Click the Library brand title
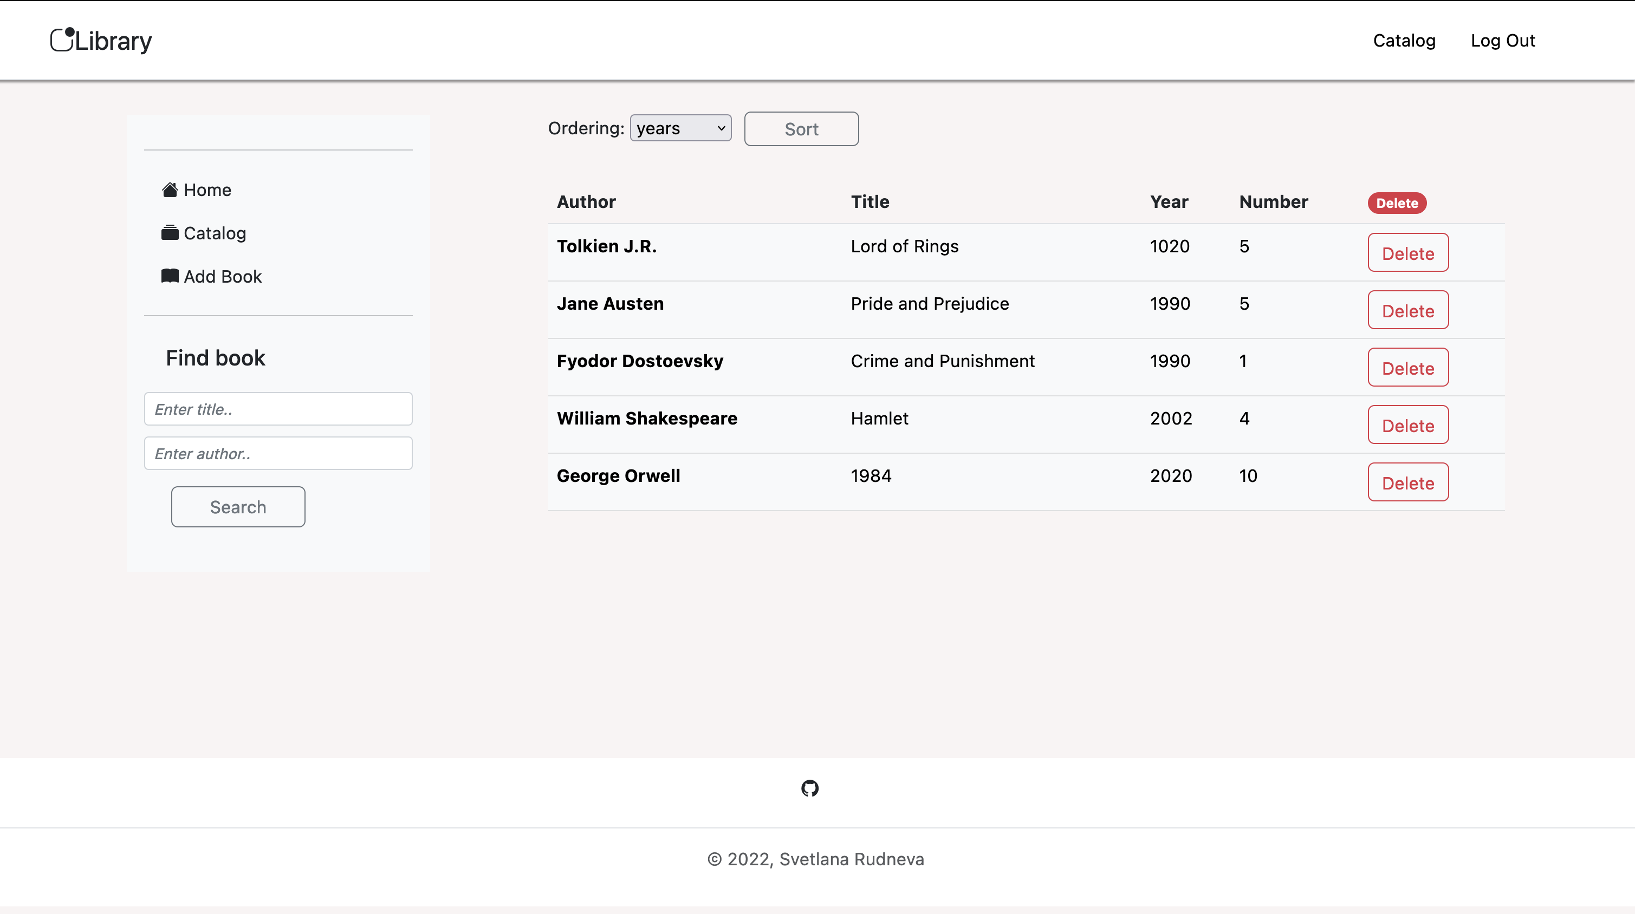The height and width of the screenshot is (914, 1635). [x=114, y=41]
